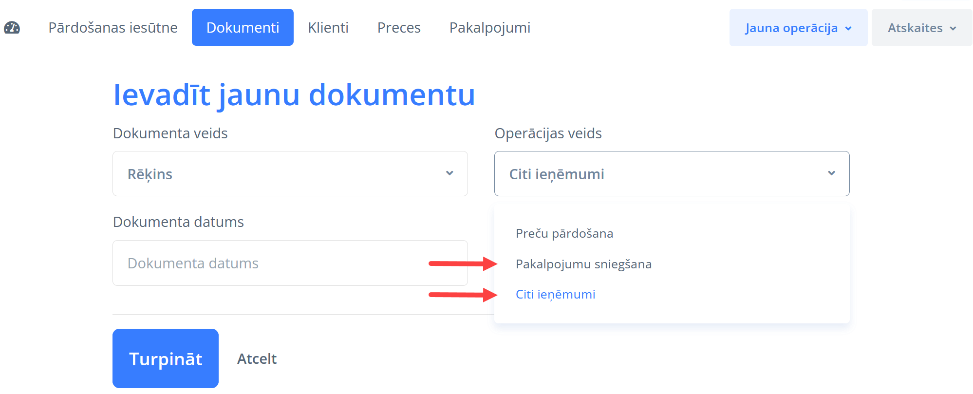Click the Atcelt link
973x394 pixels.
coord(257,359)
